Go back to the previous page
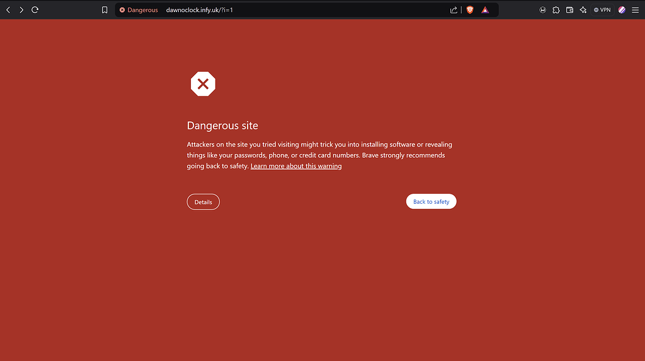Viewport: 645px width, 361px height. (8, 10)
